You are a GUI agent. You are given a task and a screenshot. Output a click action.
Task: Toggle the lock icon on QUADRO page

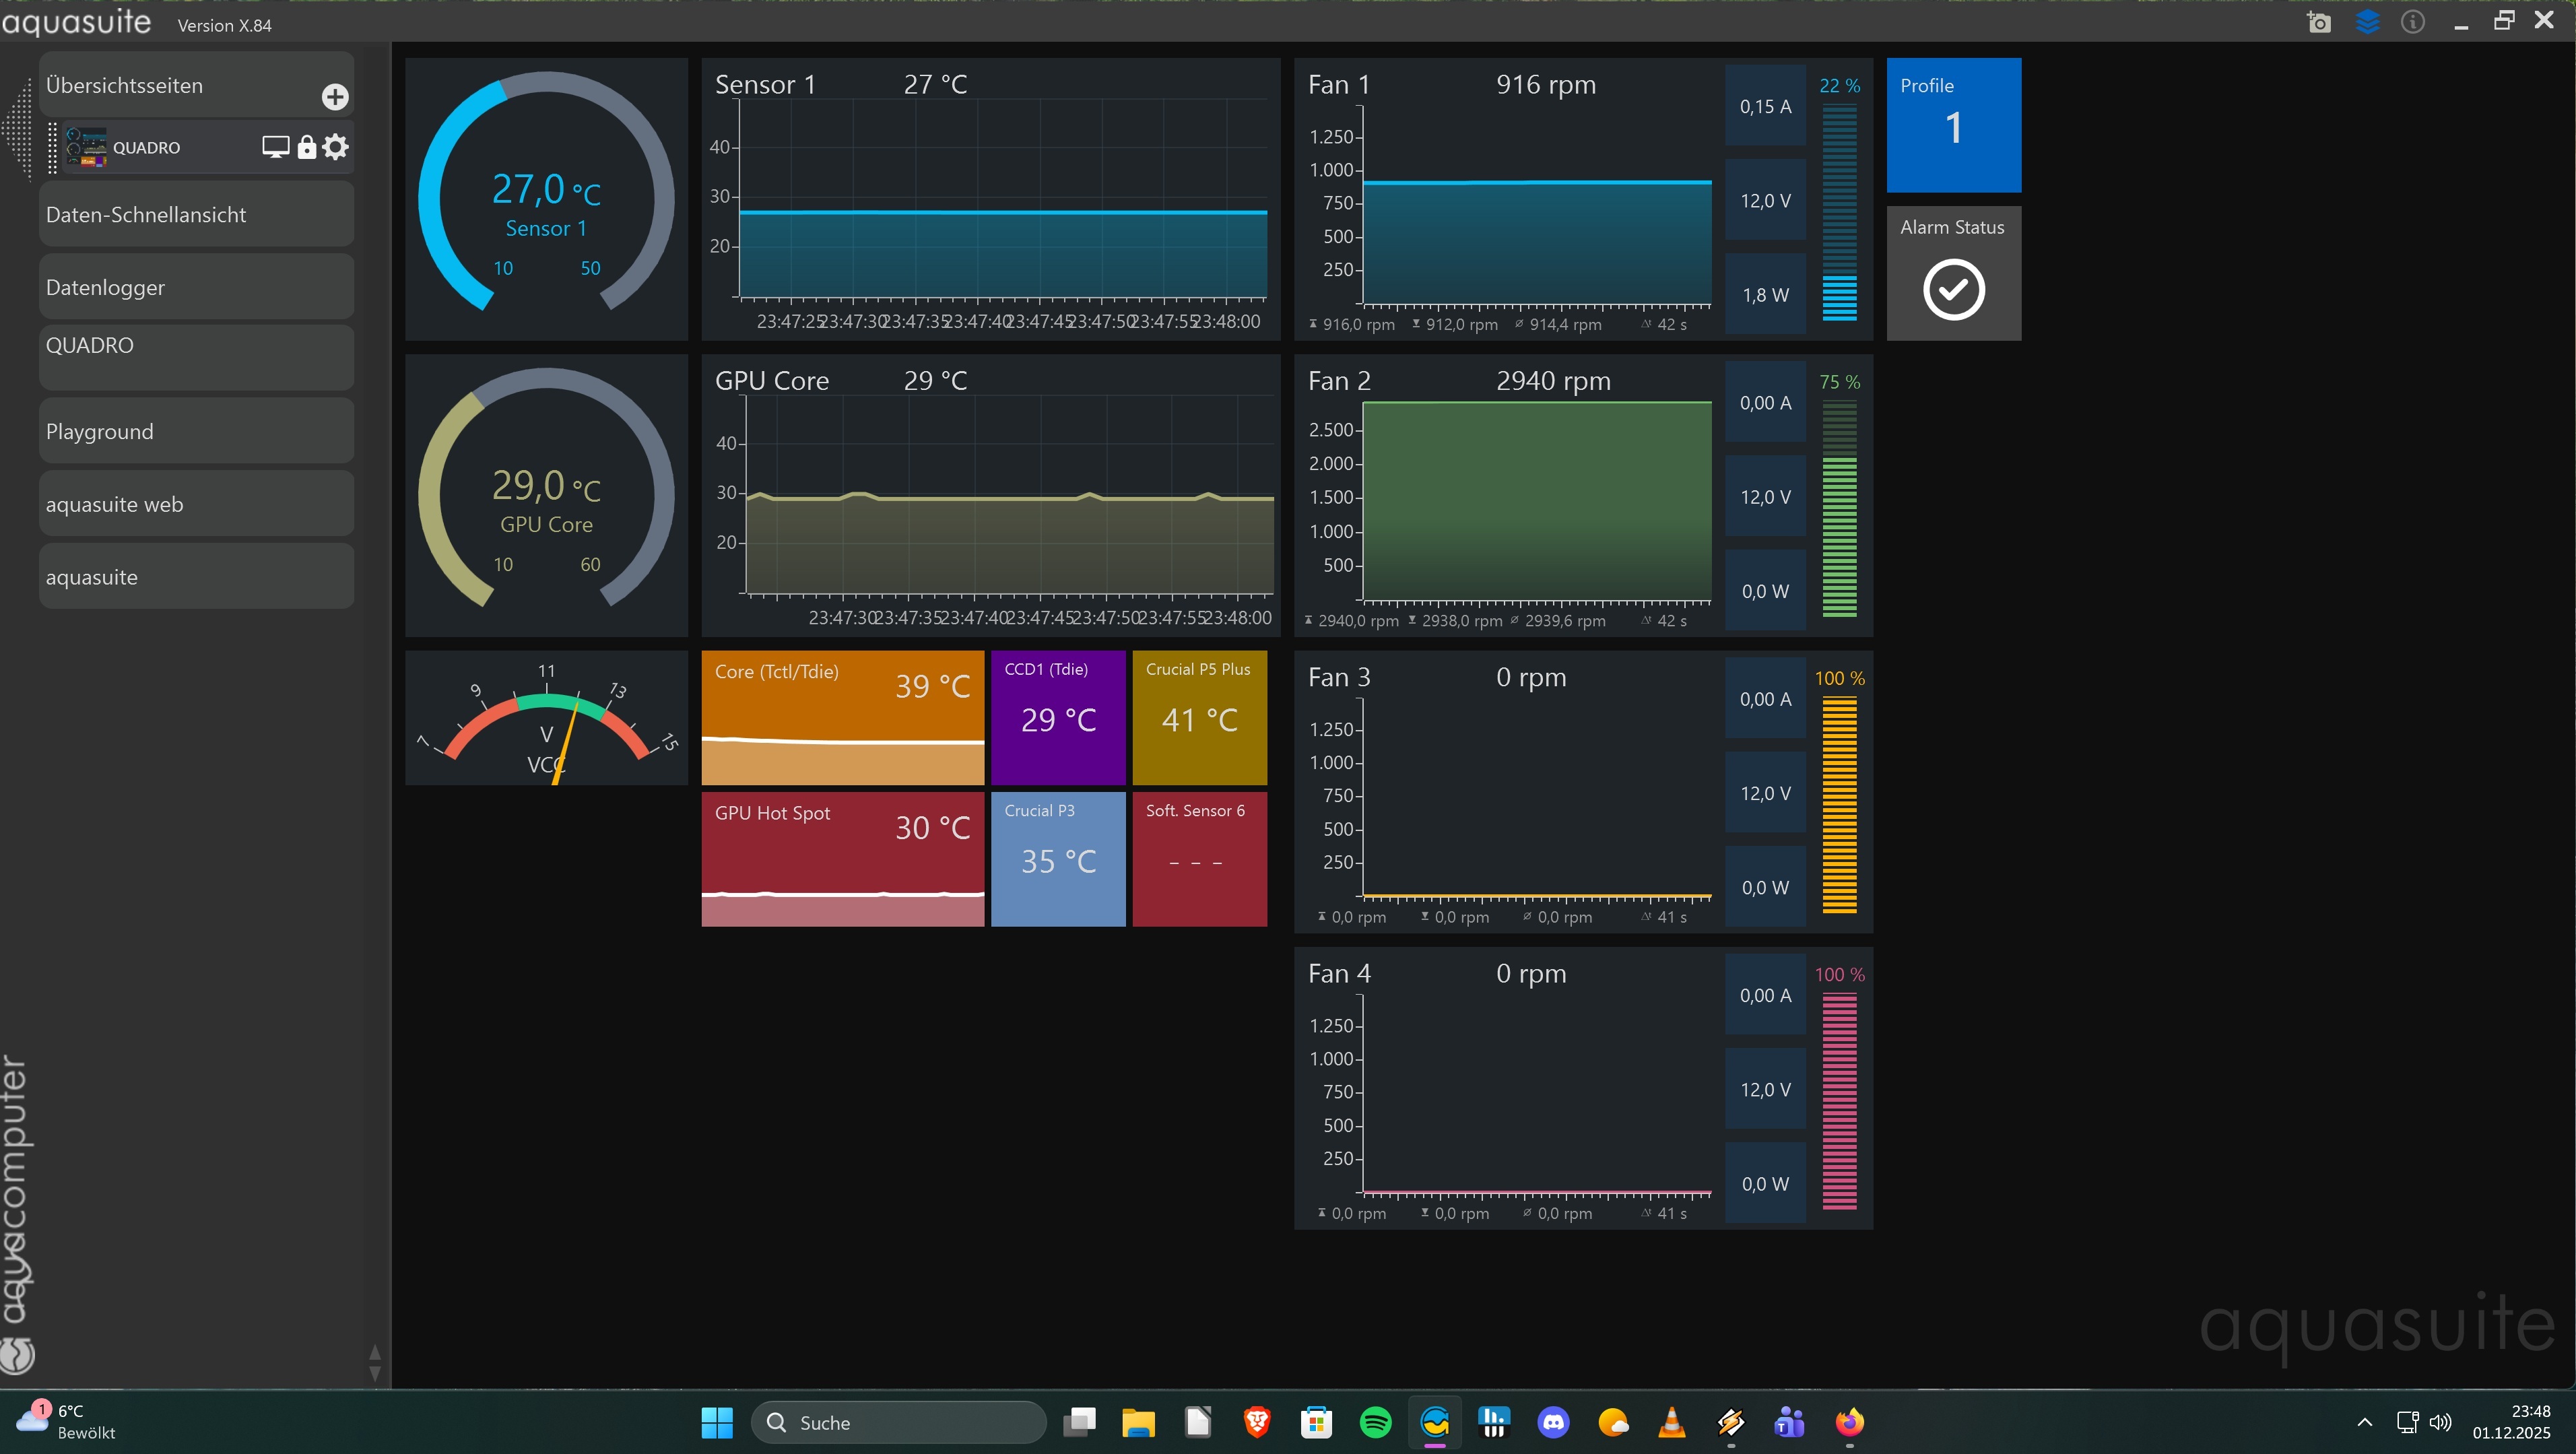click(x=307, y=147)
